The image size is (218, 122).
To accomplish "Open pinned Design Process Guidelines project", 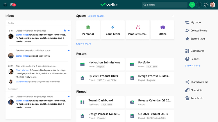I will [x=100, y=116].
